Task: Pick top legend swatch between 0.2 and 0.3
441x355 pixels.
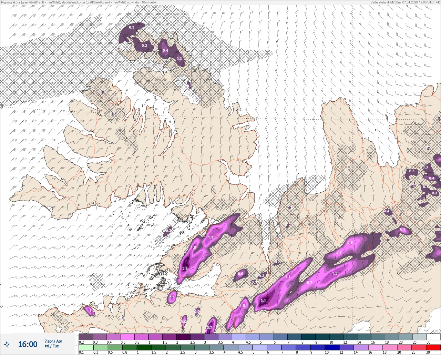Action: [86, 337]
